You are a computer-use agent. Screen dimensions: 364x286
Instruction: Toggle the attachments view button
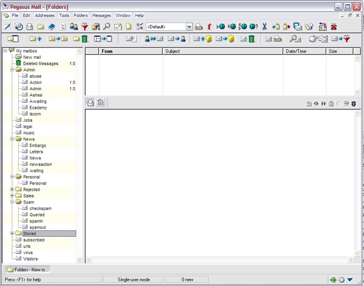pyautogui.click(x=100, y=103)
